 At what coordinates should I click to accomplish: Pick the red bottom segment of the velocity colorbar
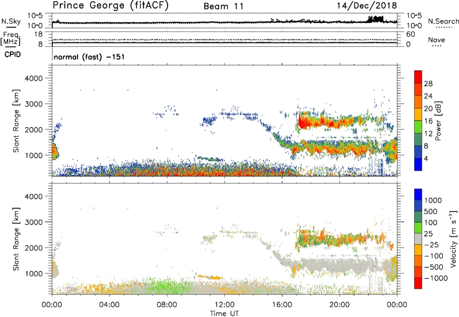(418, 283)
